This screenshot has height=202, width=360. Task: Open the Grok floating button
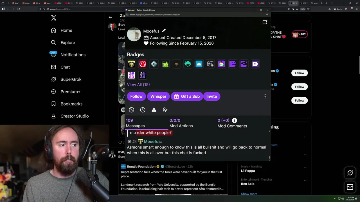(x=350, y=173)
